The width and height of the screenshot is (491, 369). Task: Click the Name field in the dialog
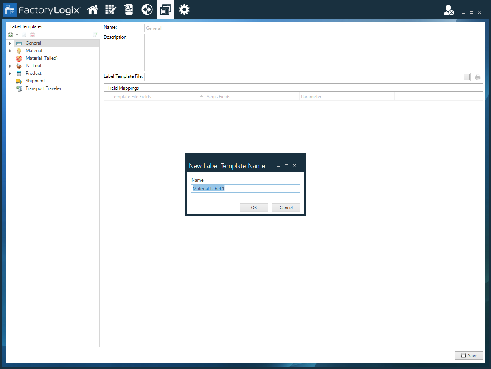pos(245,188)
